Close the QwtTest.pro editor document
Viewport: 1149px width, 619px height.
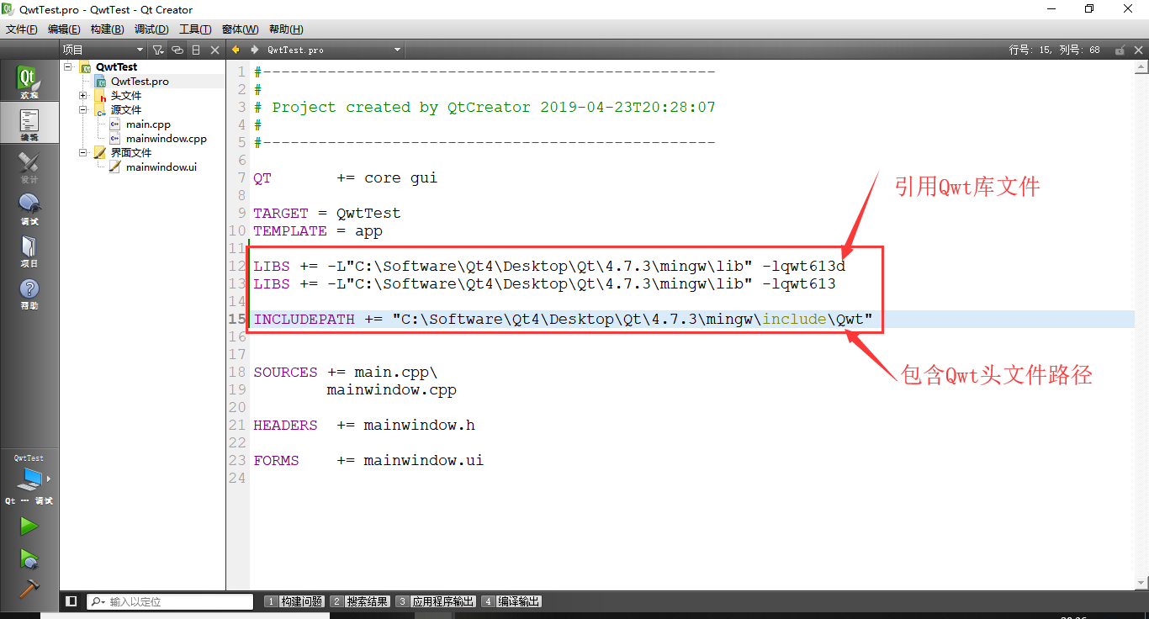point(1139,50)
